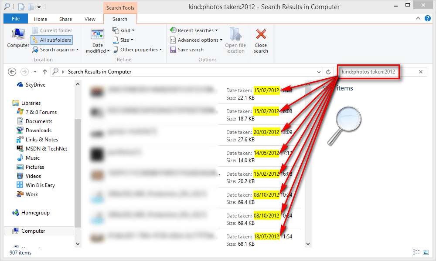Image resolution: width=436 pixels, height=261 pixels.
Task: Clear the search box with X
Action: (x=421, y=72)
